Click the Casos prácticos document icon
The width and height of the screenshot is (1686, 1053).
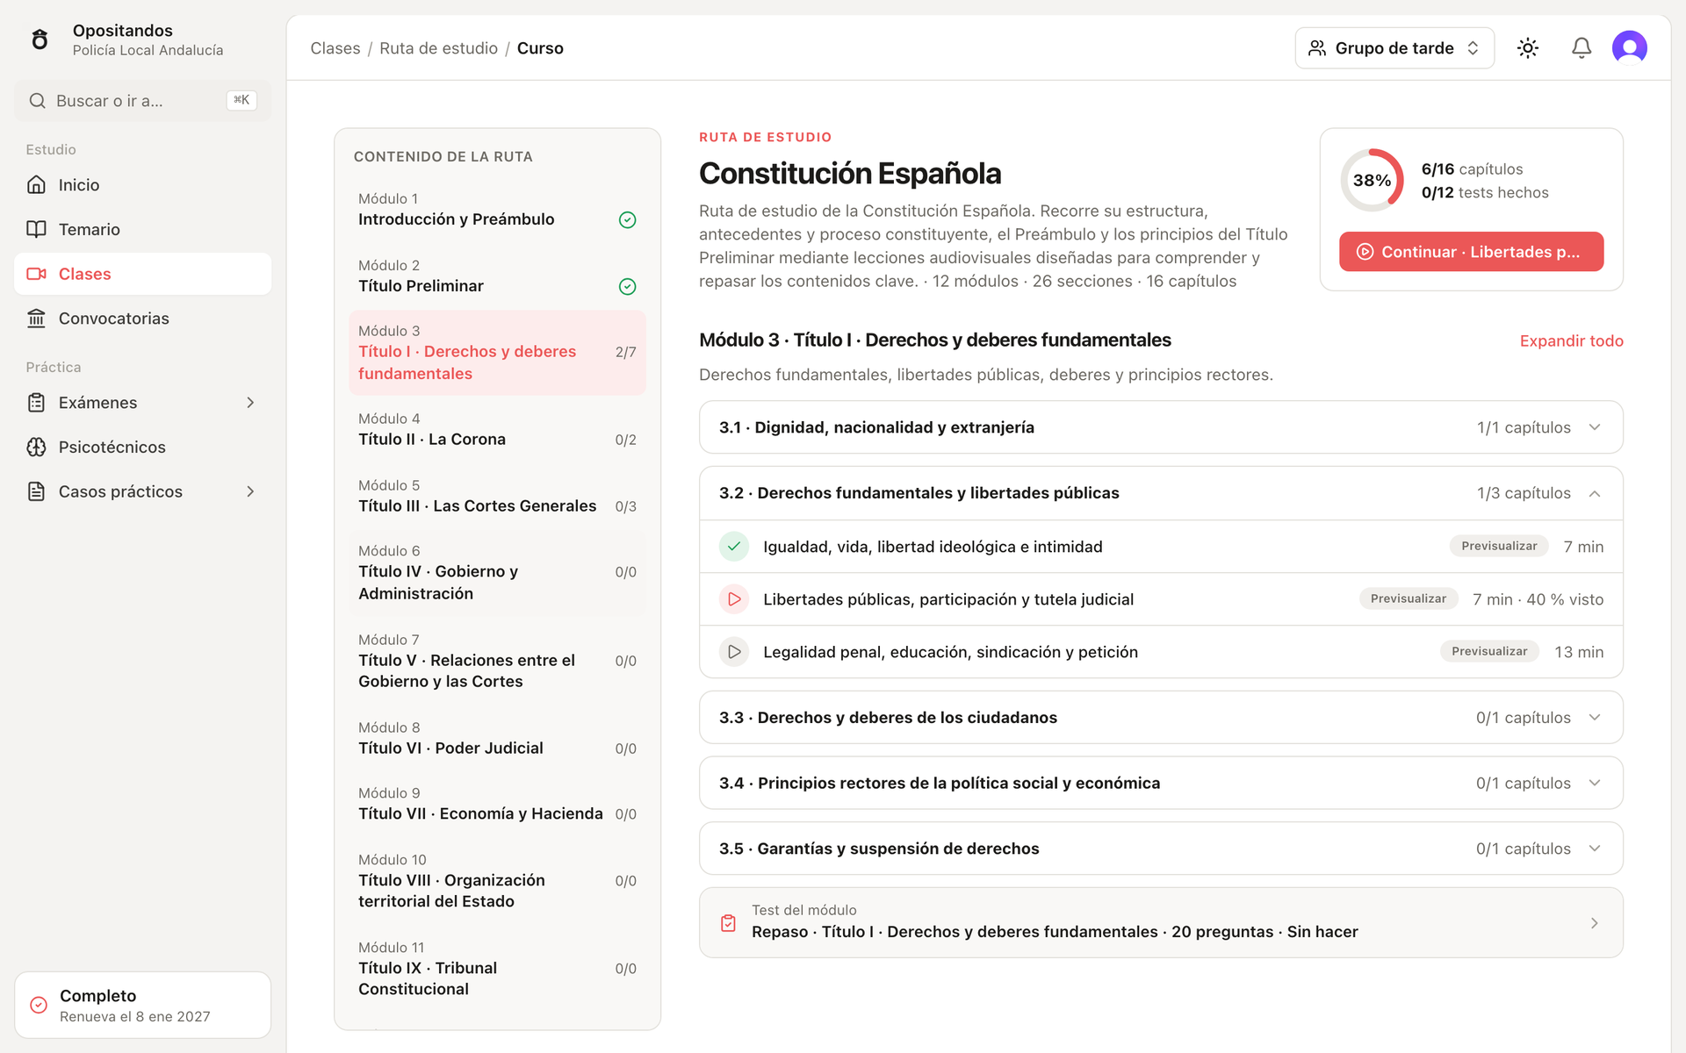coord(36,491)
